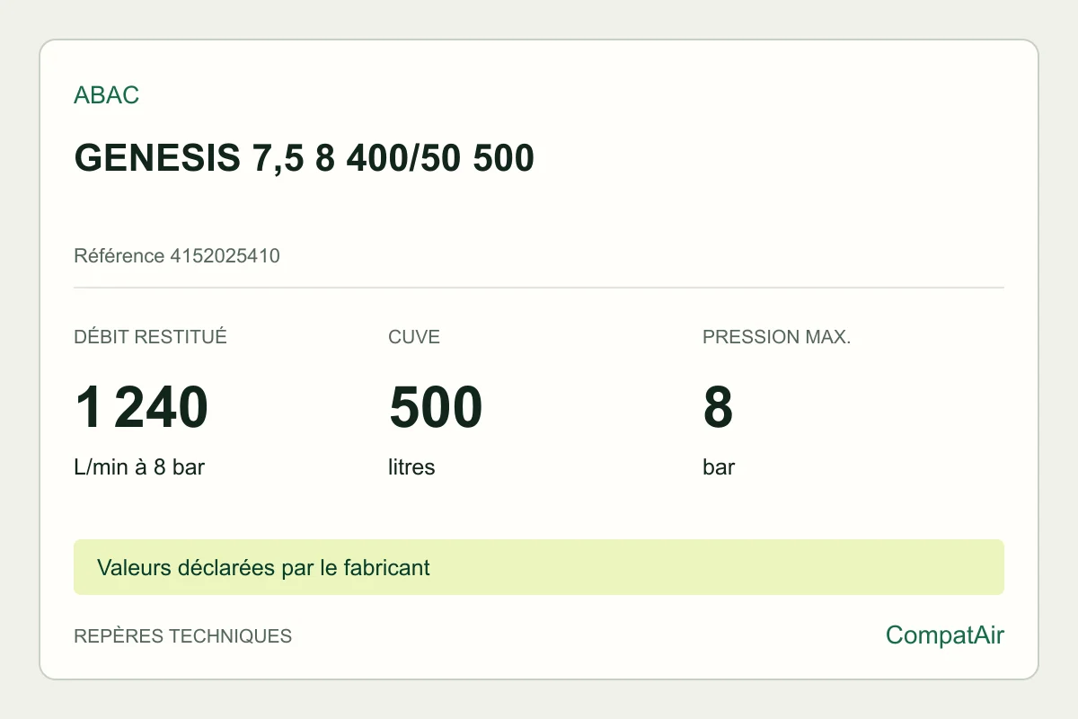Click the litres unit label
Image resolution: width=1078 pixels, height=719 pixels.
coord(411,467)
